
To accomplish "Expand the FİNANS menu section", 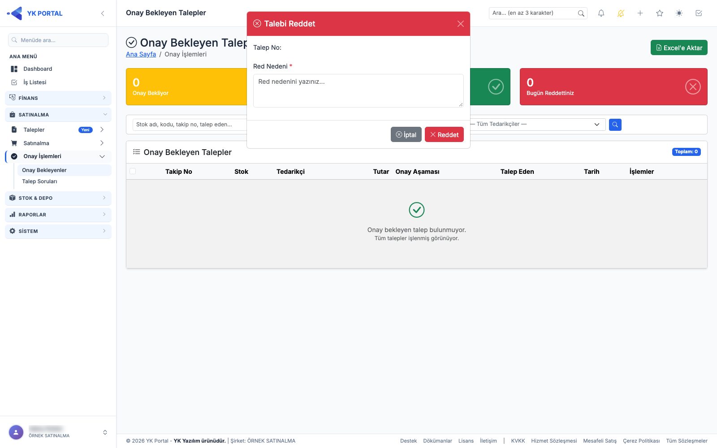I will (58, 98).
